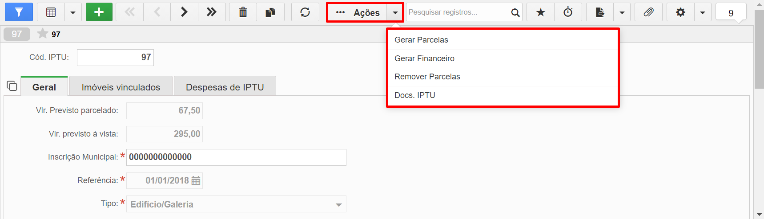
Task: Switch to the Imóveis vinculados tab
Action: 121,87
